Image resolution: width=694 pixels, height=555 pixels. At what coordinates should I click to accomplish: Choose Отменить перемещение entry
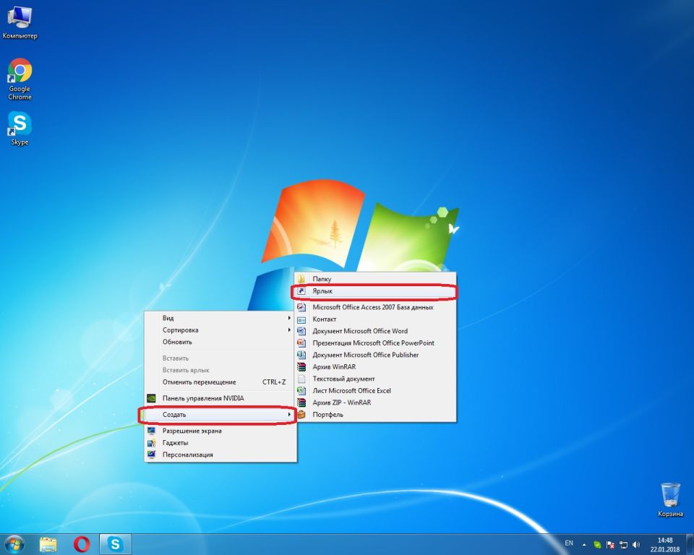click(220, 382)
